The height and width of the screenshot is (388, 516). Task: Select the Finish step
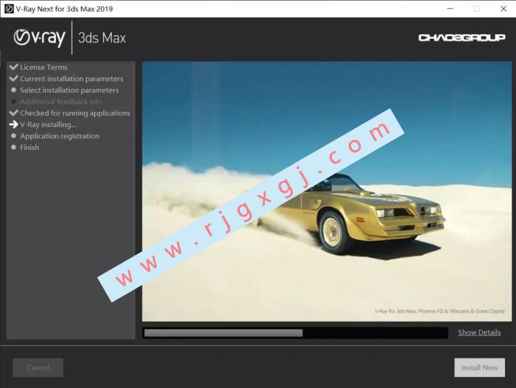(30, 148)
